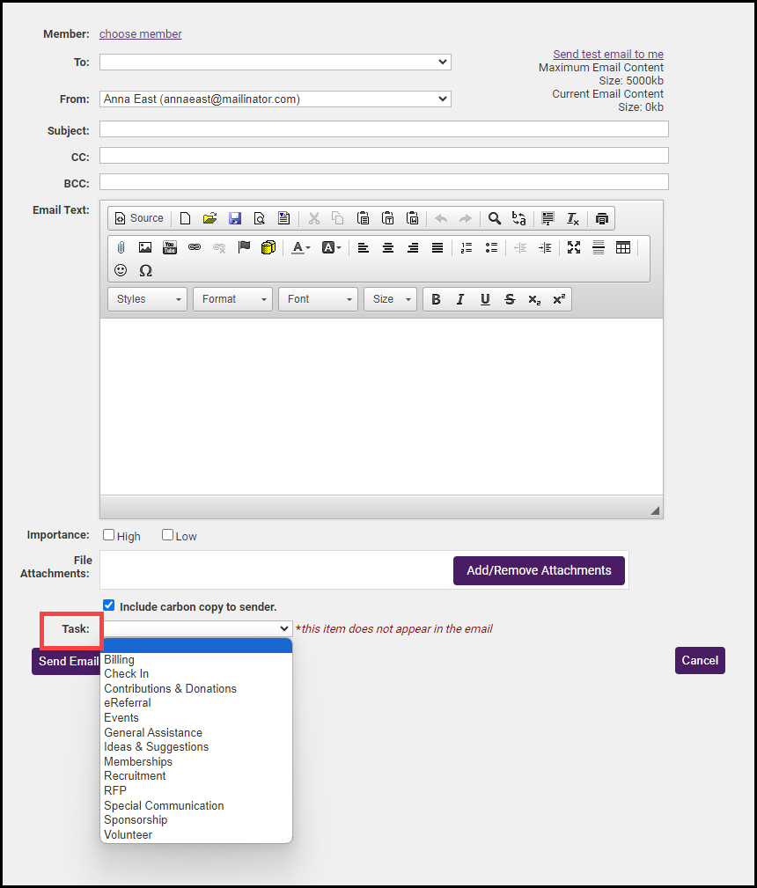Click the Add/Remove Attachments button
Image resolution: width=757 pixels, height=888 pixels.
[539, 570]
